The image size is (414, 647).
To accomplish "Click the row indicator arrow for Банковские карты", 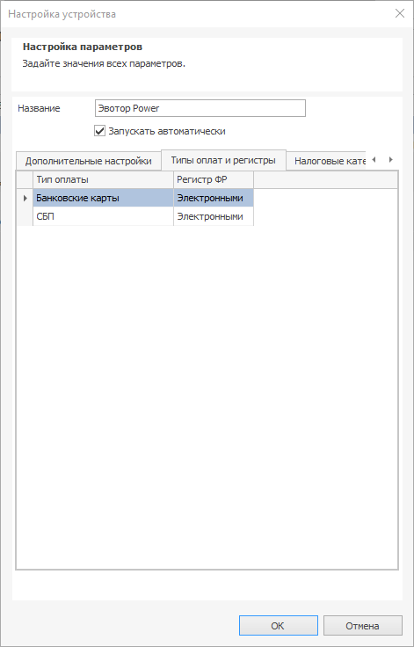I will 25,198.
